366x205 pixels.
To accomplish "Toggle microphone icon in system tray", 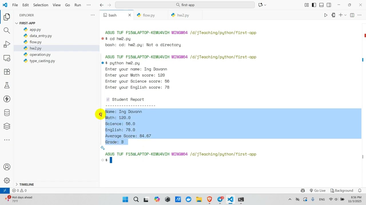I will coord(313,199).
